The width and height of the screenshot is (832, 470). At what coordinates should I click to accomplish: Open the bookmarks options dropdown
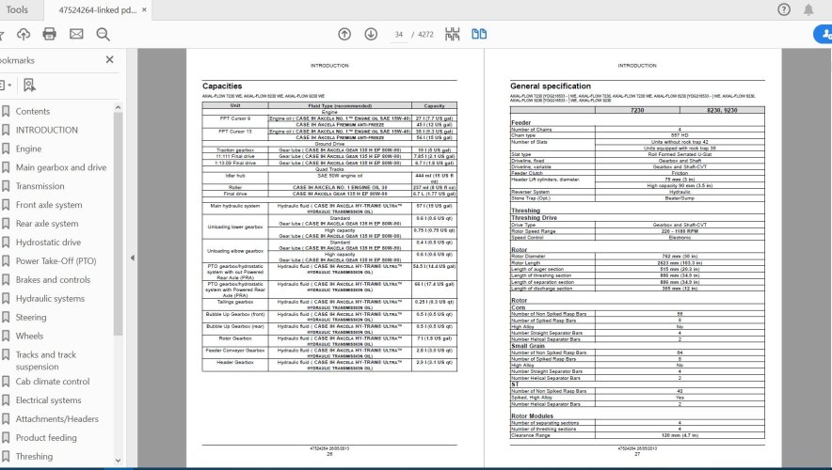[6, 85]
